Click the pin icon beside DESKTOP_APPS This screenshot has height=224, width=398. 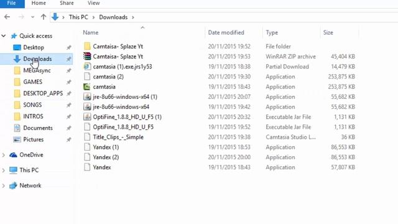click(x=69, y=93)
